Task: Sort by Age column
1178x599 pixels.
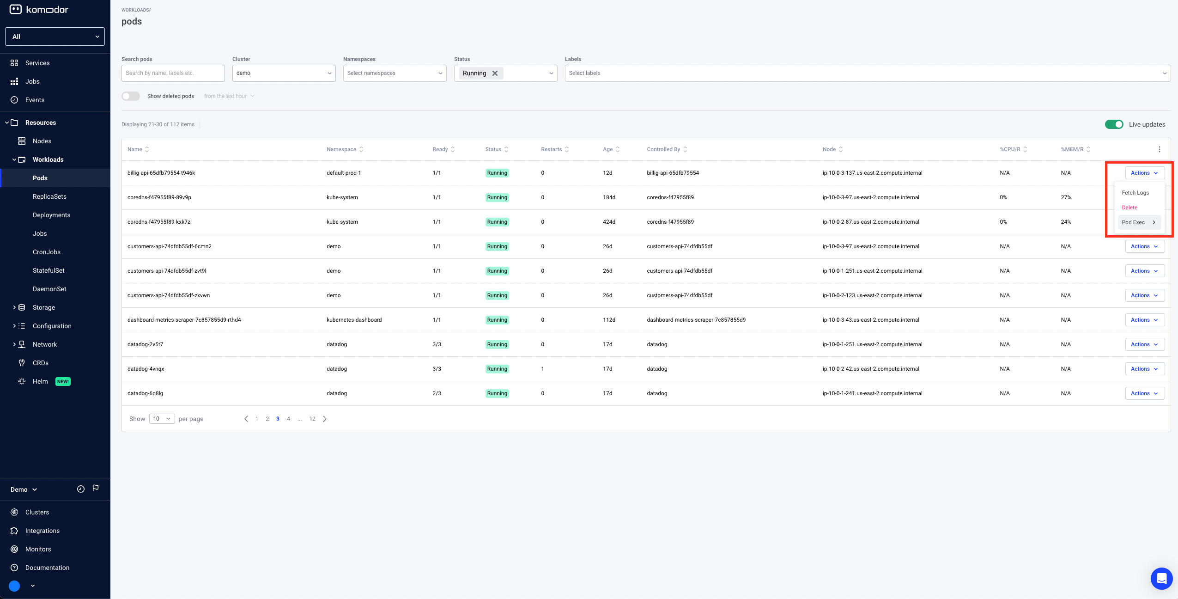Action: click(x=611, y=149)
